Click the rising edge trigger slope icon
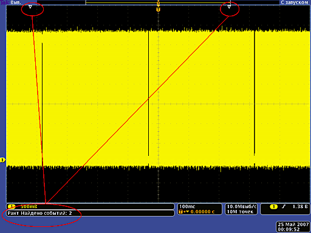The height and width of the screenshot is (233, 311). tap(284, 206)
